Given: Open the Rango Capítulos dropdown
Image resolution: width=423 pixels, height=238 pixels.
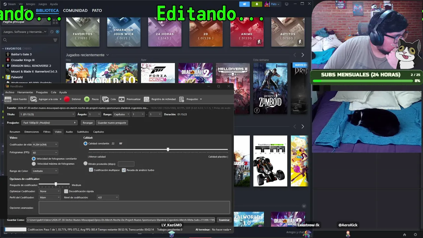Looking at the screenshot, I should 121,114.
